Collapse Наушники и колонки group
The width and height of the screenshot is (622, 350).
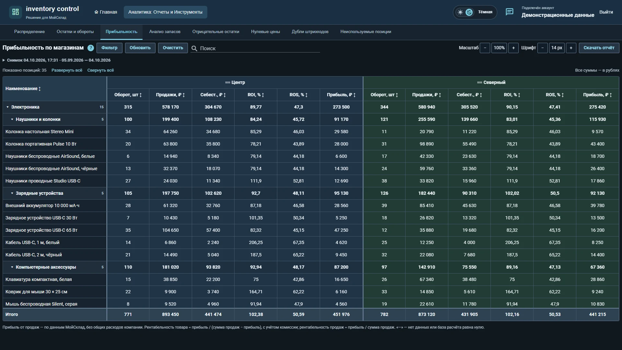[x=12, y=119]
